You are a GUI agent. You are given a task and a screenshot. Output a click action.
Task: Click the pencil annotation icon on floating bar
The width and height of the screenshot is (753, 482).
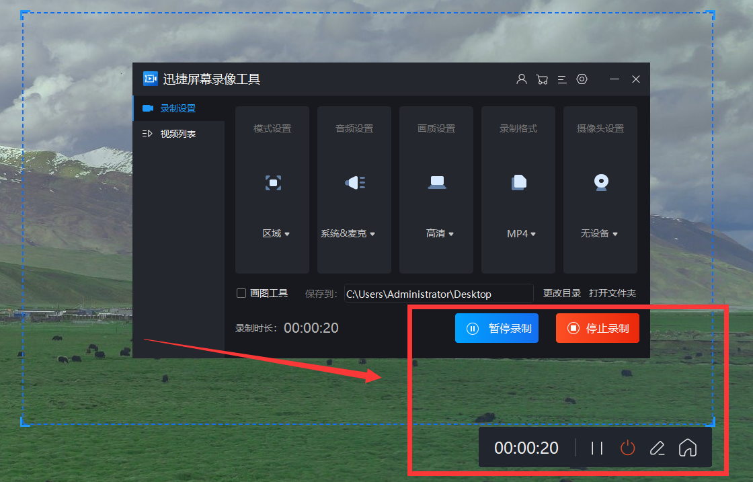click(x=657, y=448)
